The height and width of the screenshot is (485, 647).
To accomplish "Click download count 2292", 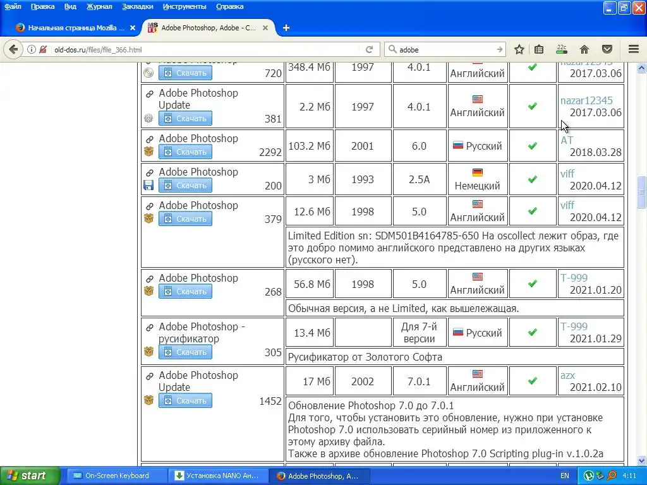I will point(270,152).
